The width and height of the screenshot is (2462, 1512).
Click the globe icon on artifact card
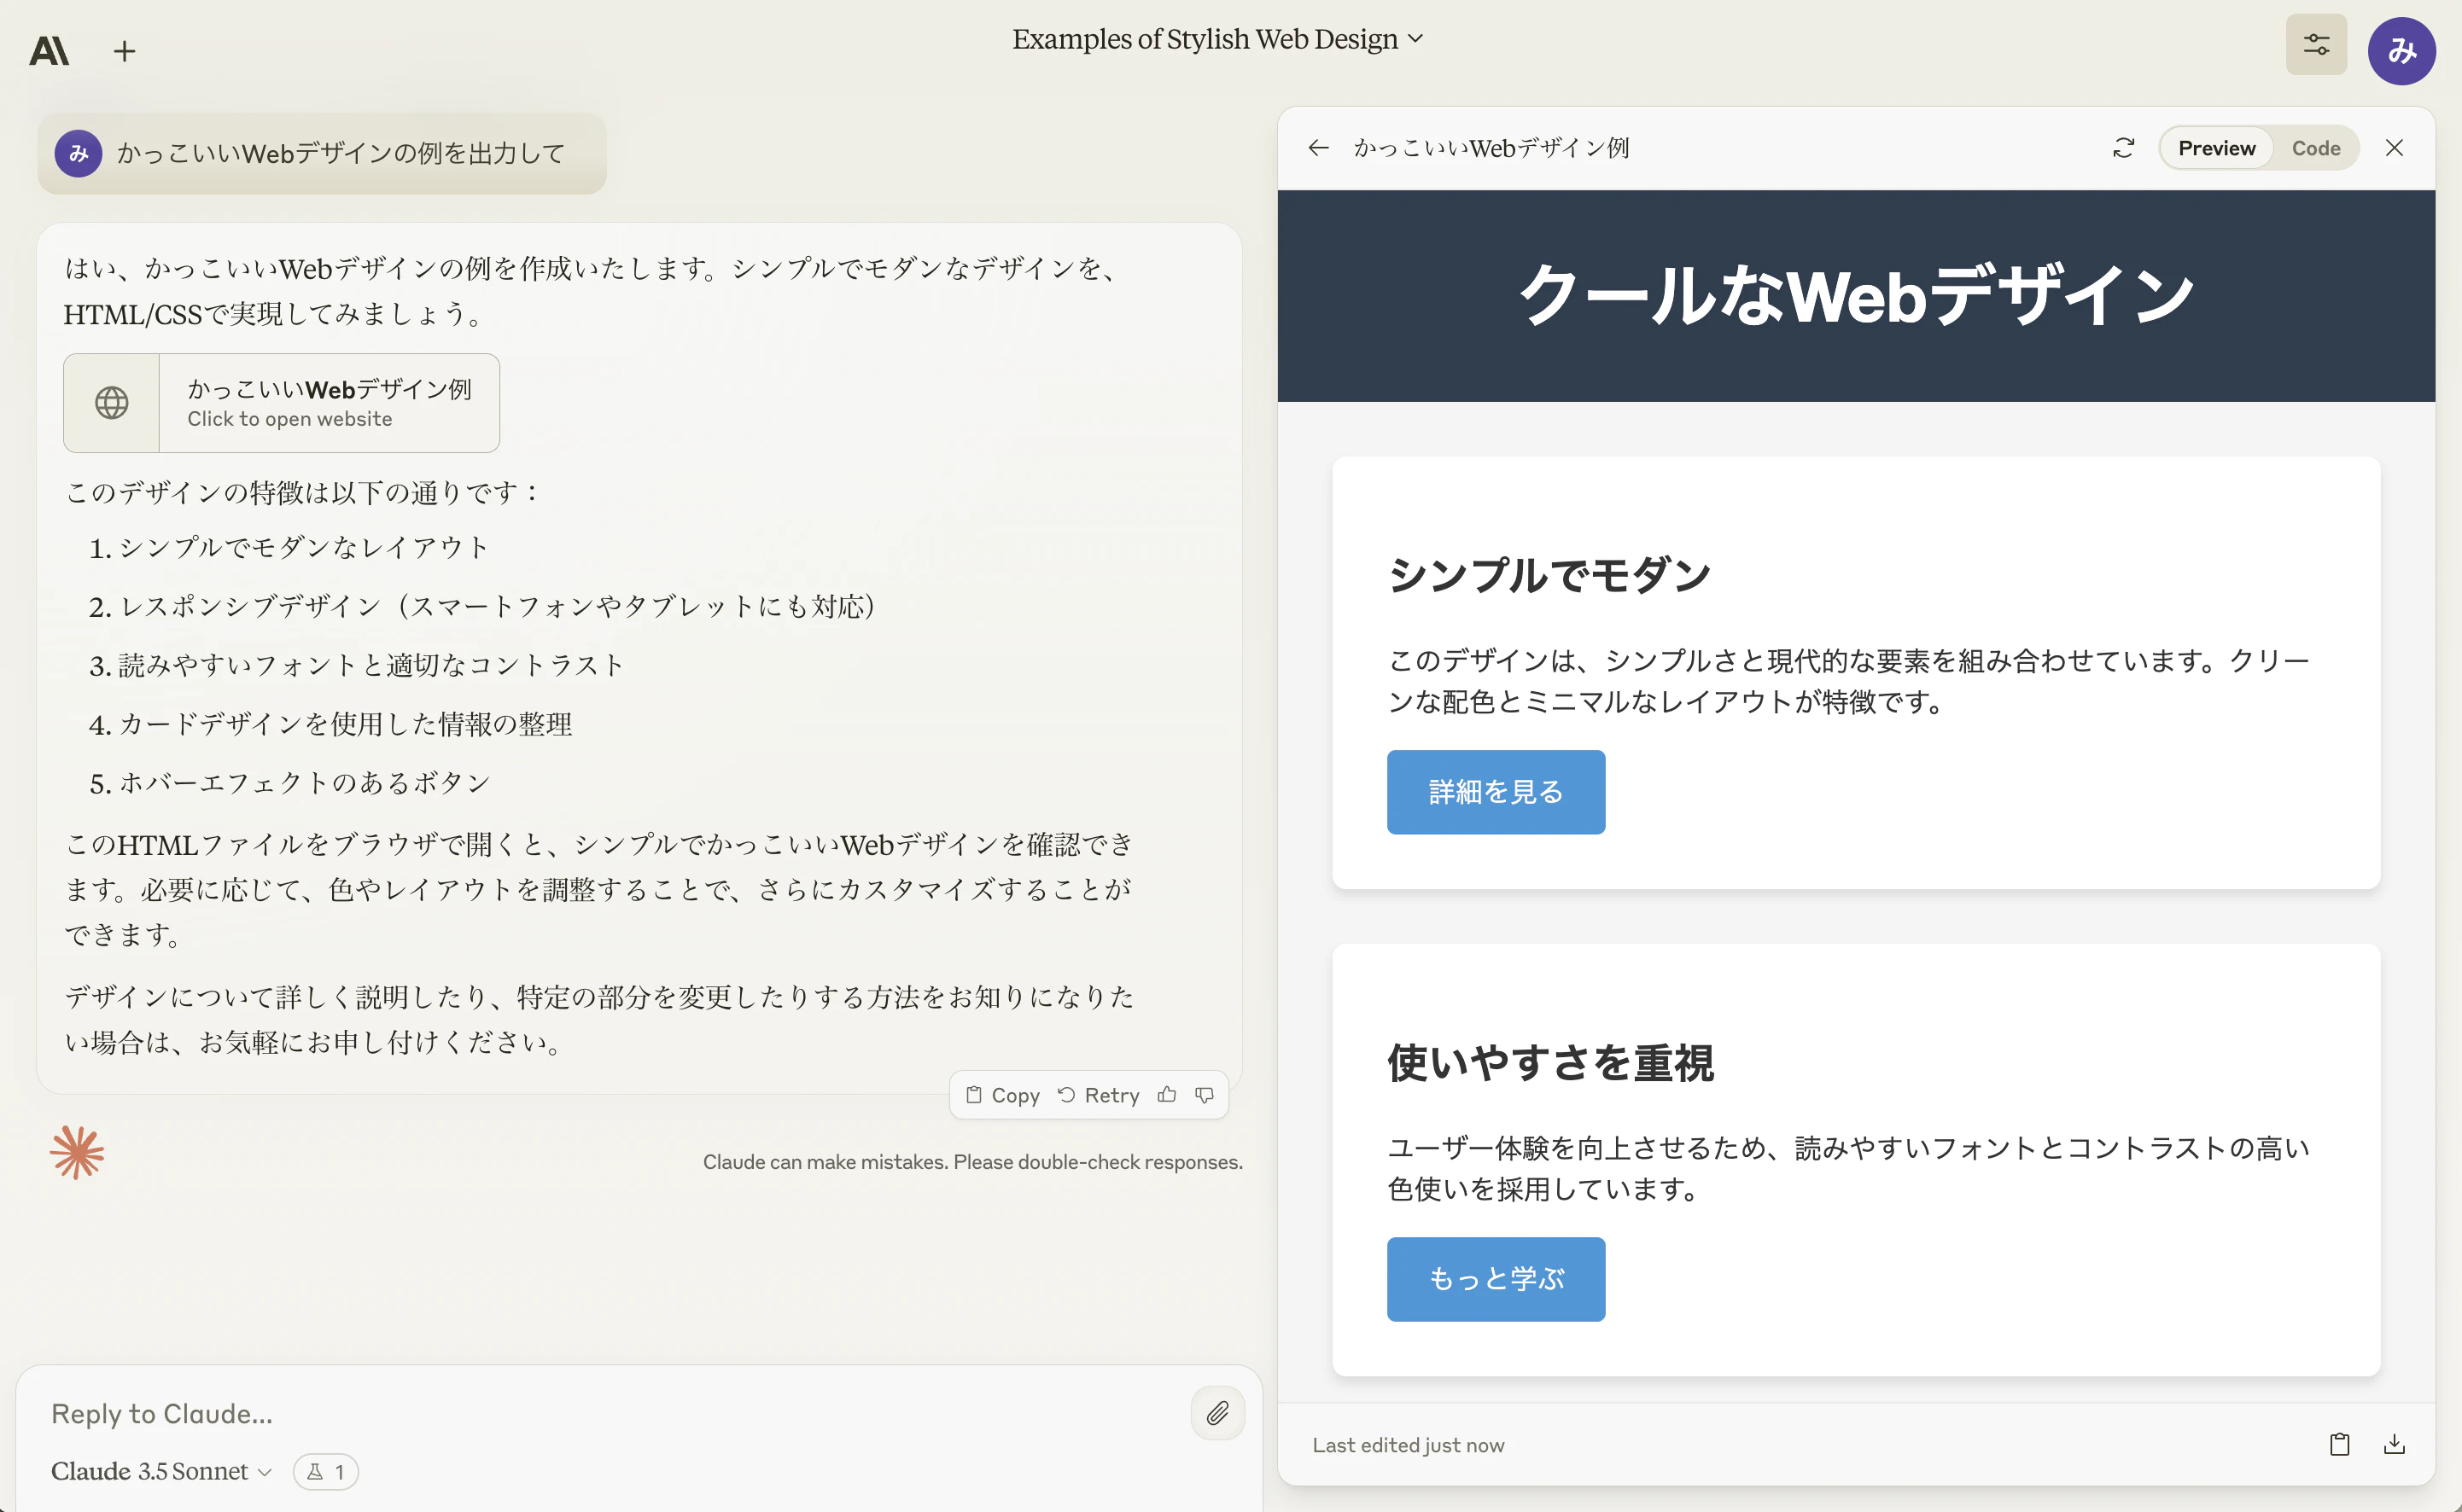pyautogui.click(x=111, y=403)
